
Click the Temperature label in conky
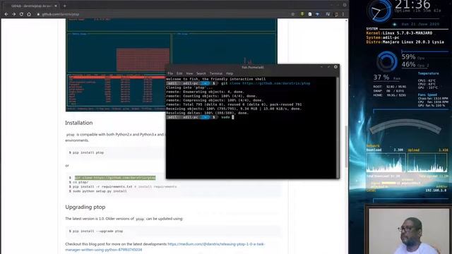click(428, 73)
